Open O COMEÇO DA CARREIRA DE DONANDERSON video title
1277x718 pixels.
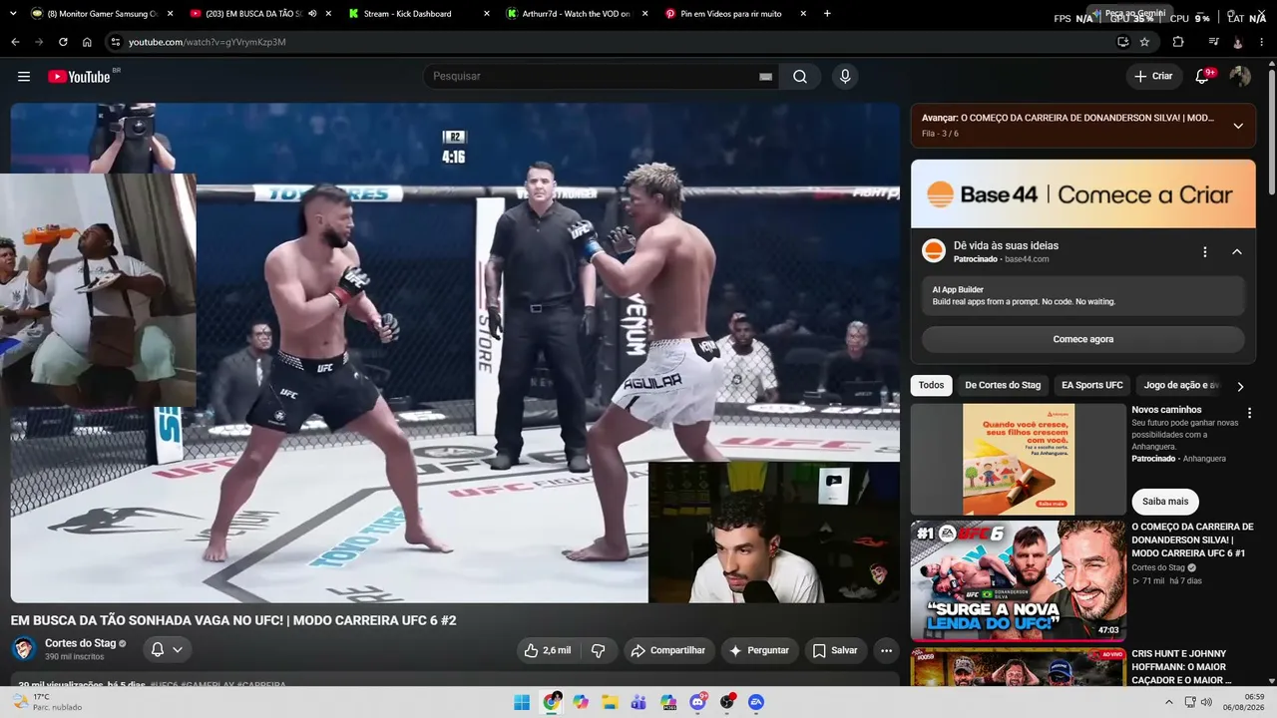(1192, 539)
